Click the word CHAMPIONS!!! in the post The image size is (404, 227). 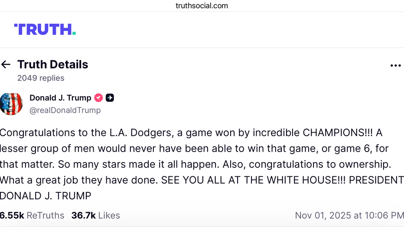337,133
